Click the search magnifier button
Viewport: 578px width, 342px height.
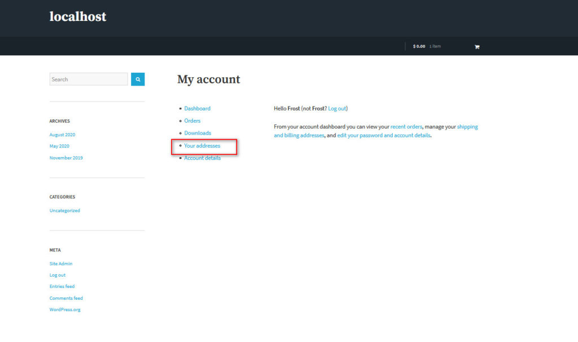(138, 79)
